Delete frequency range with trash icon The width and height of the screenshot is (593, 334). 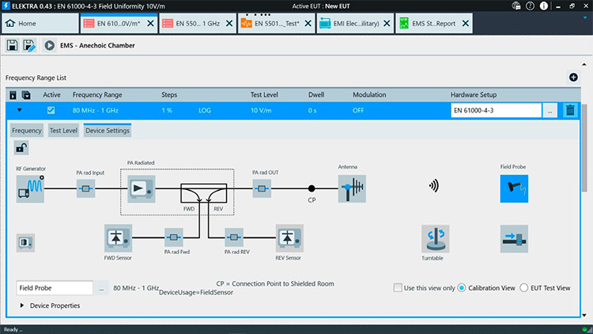coord(569,111)
